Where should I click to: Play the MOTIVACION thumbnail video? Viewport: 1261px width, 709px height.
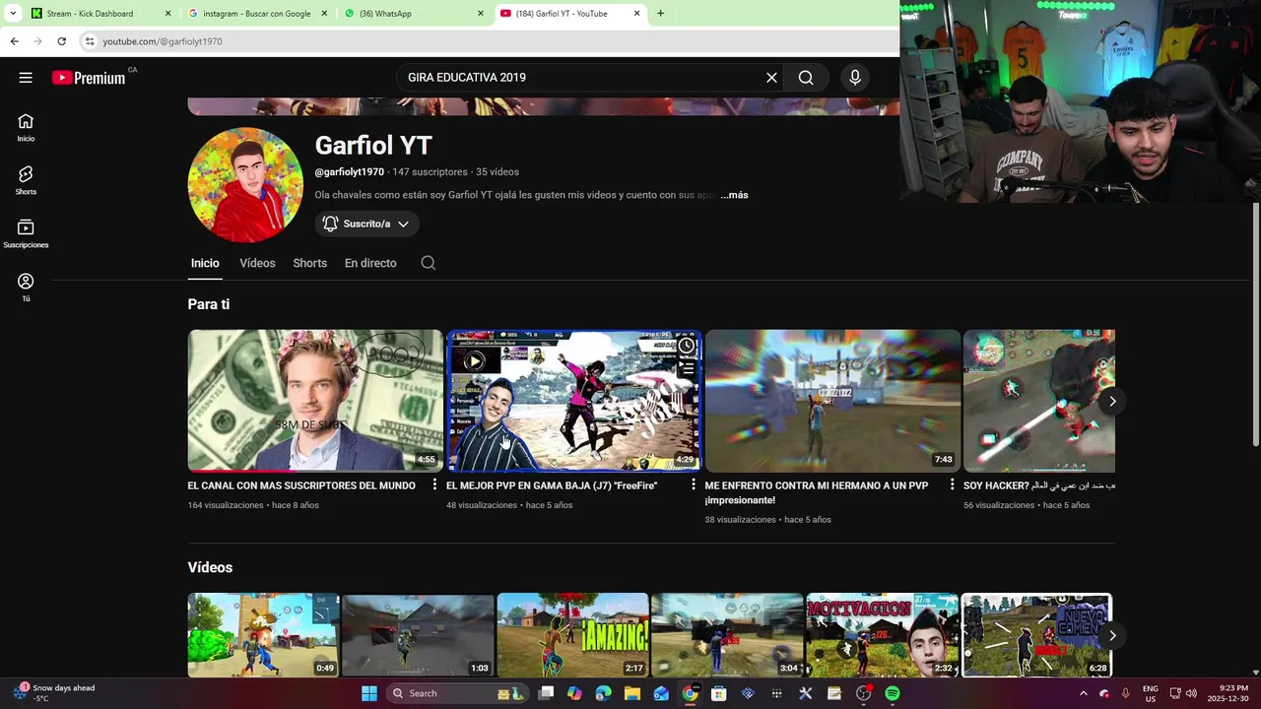click(882, 635)
